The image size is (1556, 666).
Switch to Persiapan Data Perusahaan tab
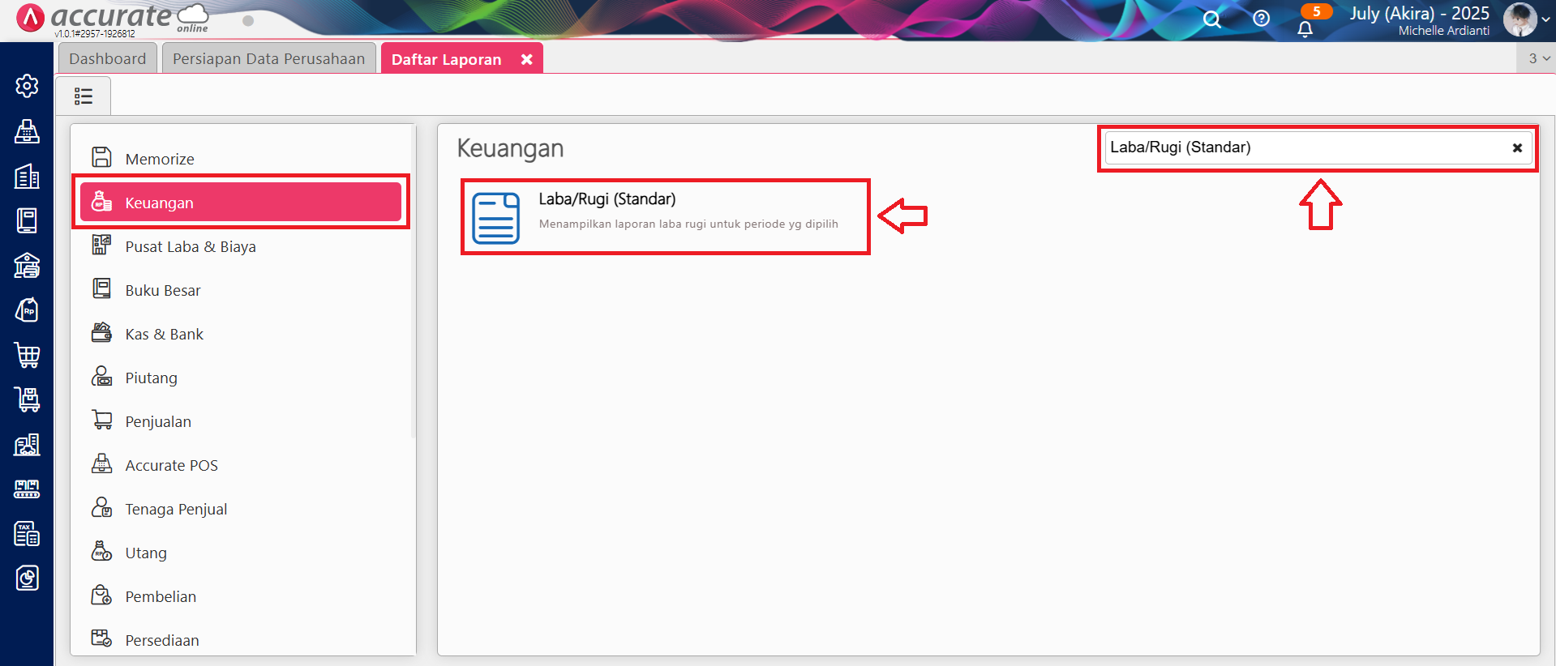point(269,58)
